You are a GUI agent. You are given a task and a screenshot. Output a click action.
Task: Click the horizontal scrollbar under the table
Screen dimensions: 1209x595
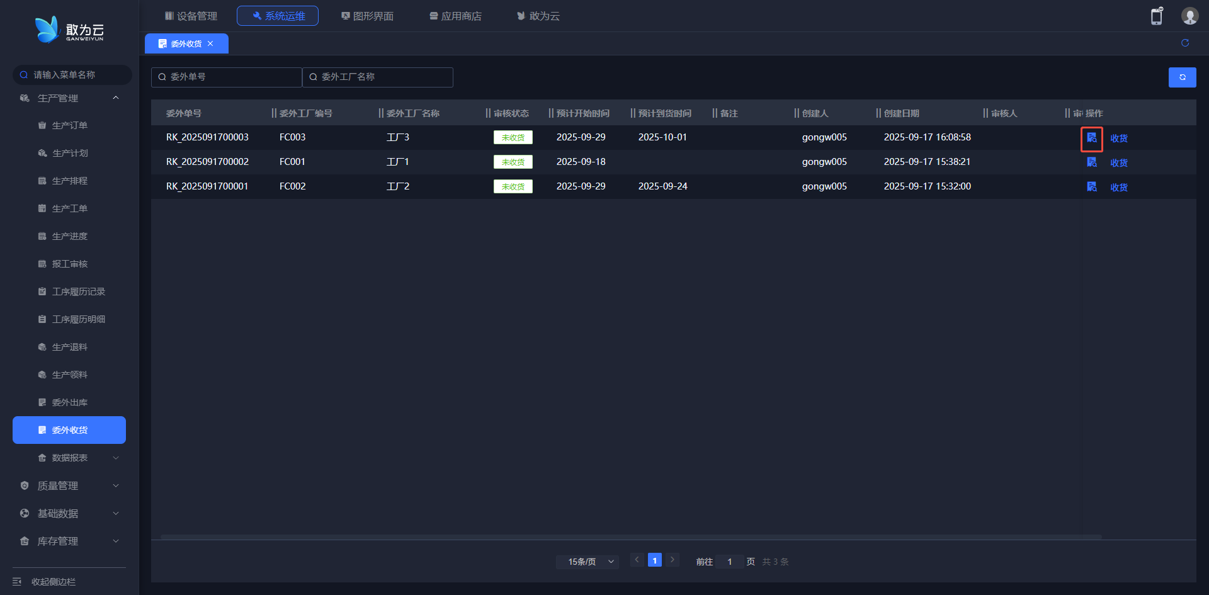click(x=630, y=537)
